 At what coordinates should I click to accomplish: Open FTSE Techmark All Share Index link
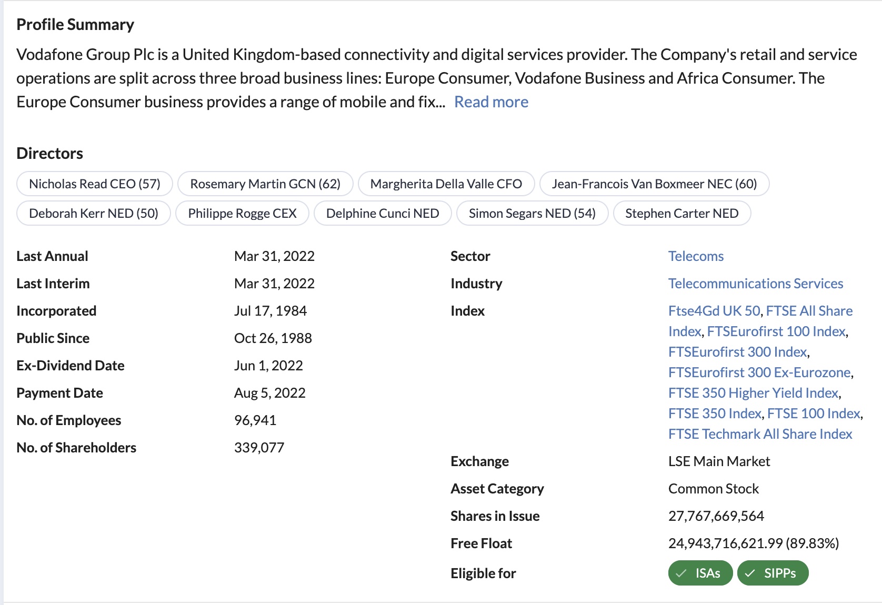(x=760, y=434)
